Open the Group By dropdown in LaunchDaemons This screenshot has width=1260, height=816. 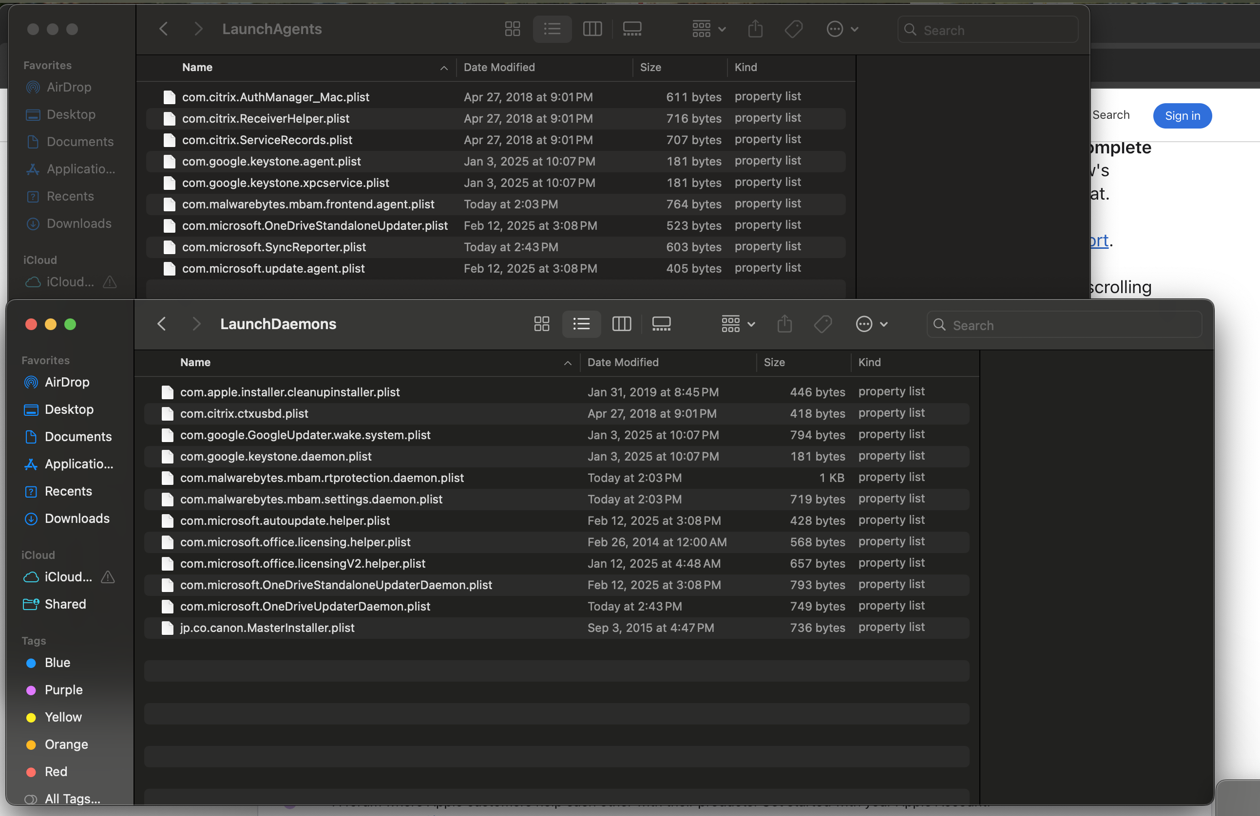738,324
